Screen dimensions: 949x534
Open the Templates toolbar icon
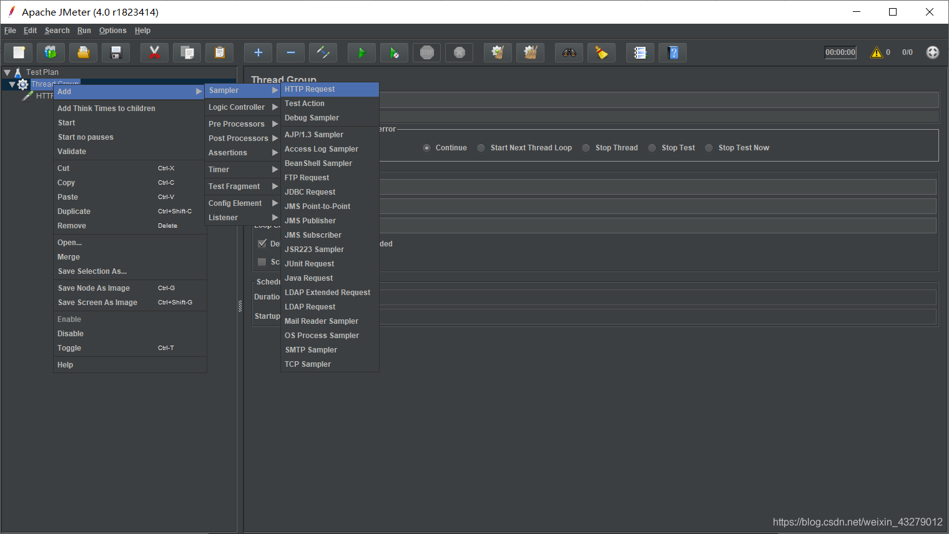click(x=51, y=52)
